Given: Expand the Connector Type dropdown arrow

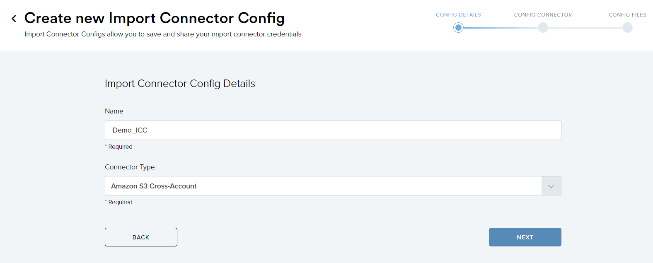Looking at the screenshot, I should 551,186.
